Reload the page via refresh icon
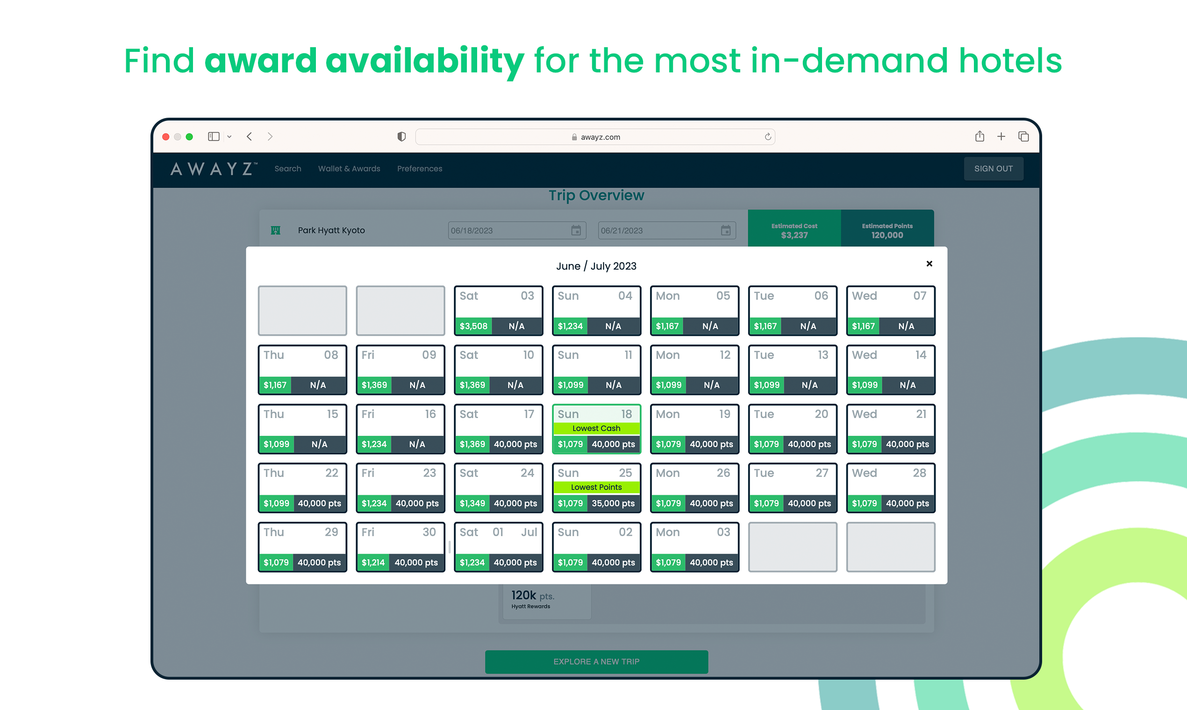Viewport: 1187px width, 710px height. click(768, 137)
